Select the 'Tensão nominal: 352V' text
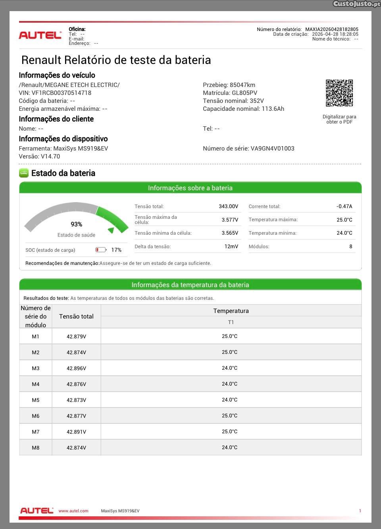This screenshot has width=381, height=529. point(233,101)
